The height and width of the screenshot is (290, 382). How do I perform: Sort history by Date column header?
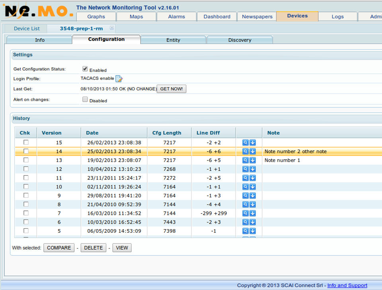(x=92, y=133)
